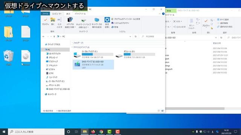Click システムのプロパティ in ribbon
This screenshot has height=135, width=241.
coord(120,23)
